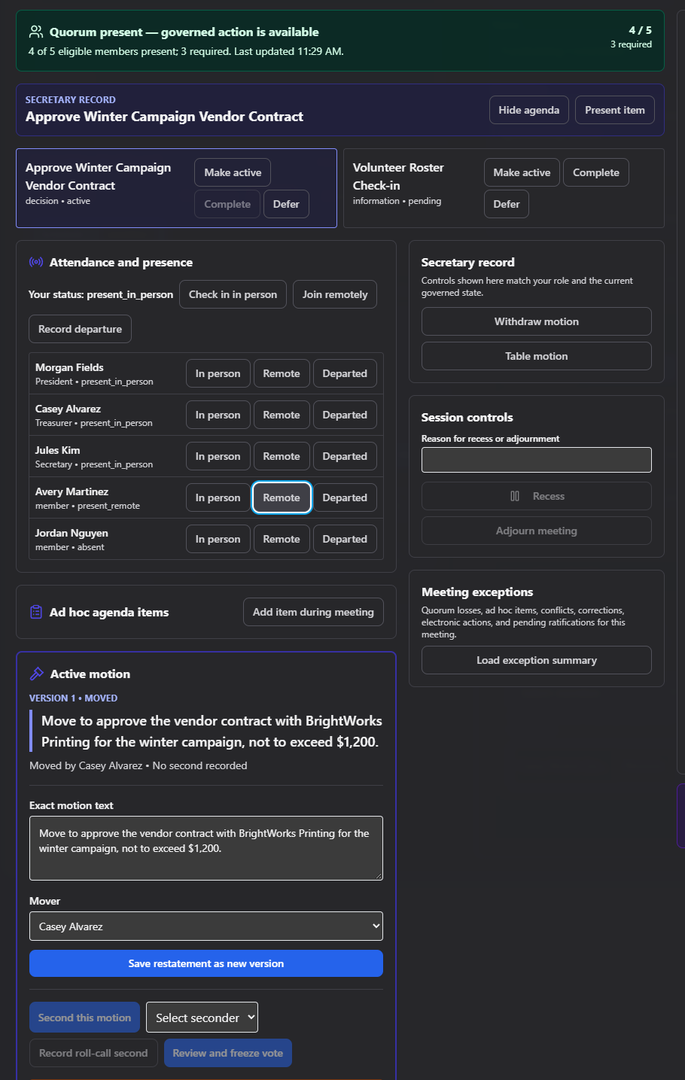Click the 'Meeting exceptions' heading
The height and width of the screenshot is (1080, 685).
point(477,592)
